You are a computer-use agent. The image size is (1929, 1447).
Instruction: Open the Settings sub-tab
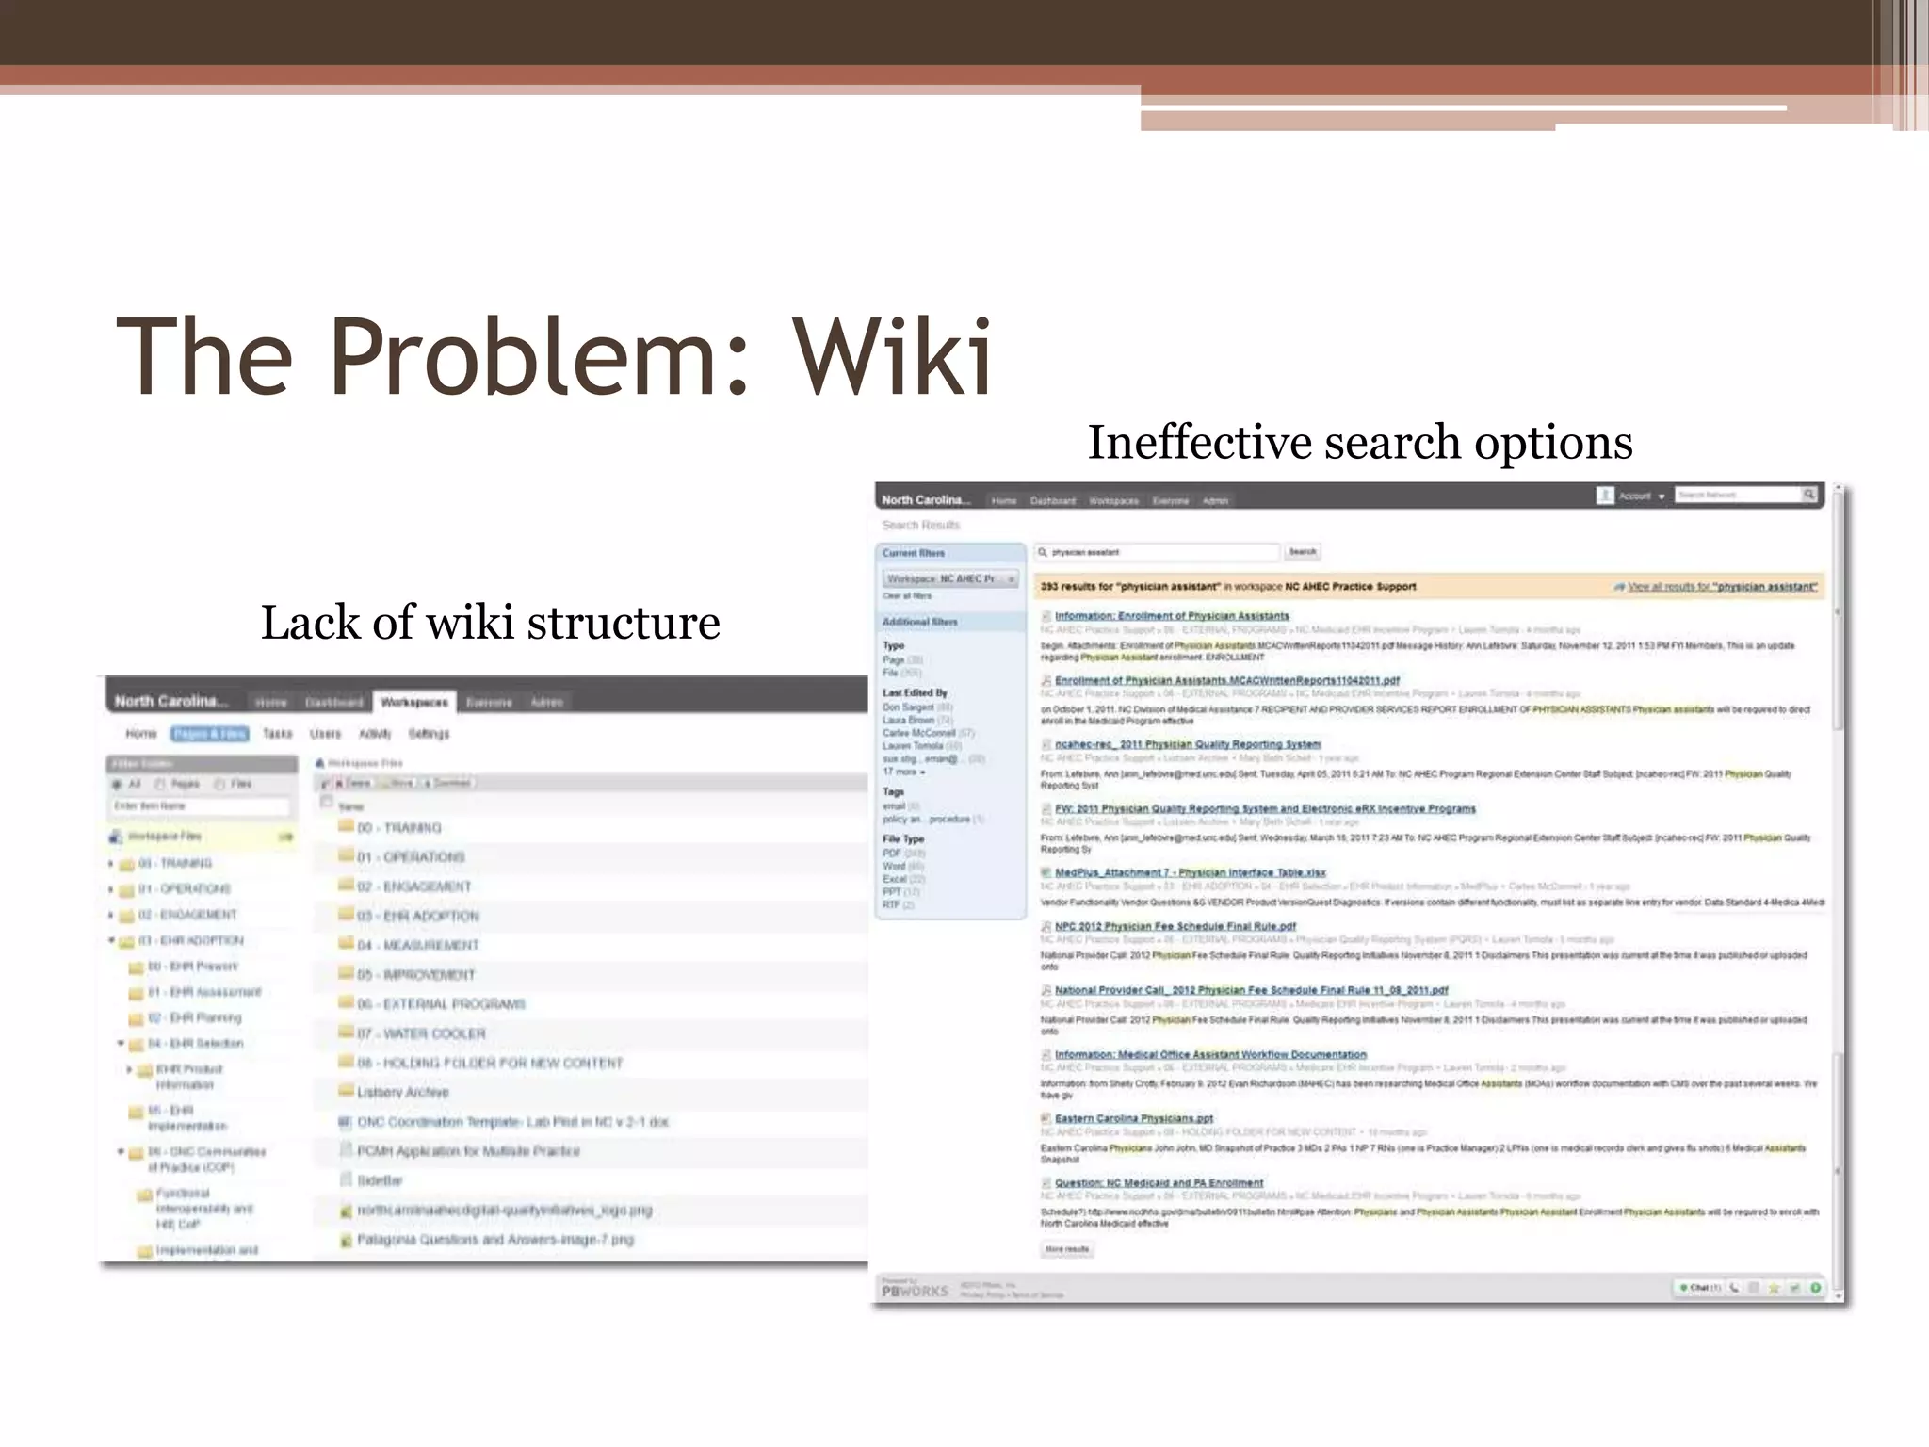click(429, 734)
